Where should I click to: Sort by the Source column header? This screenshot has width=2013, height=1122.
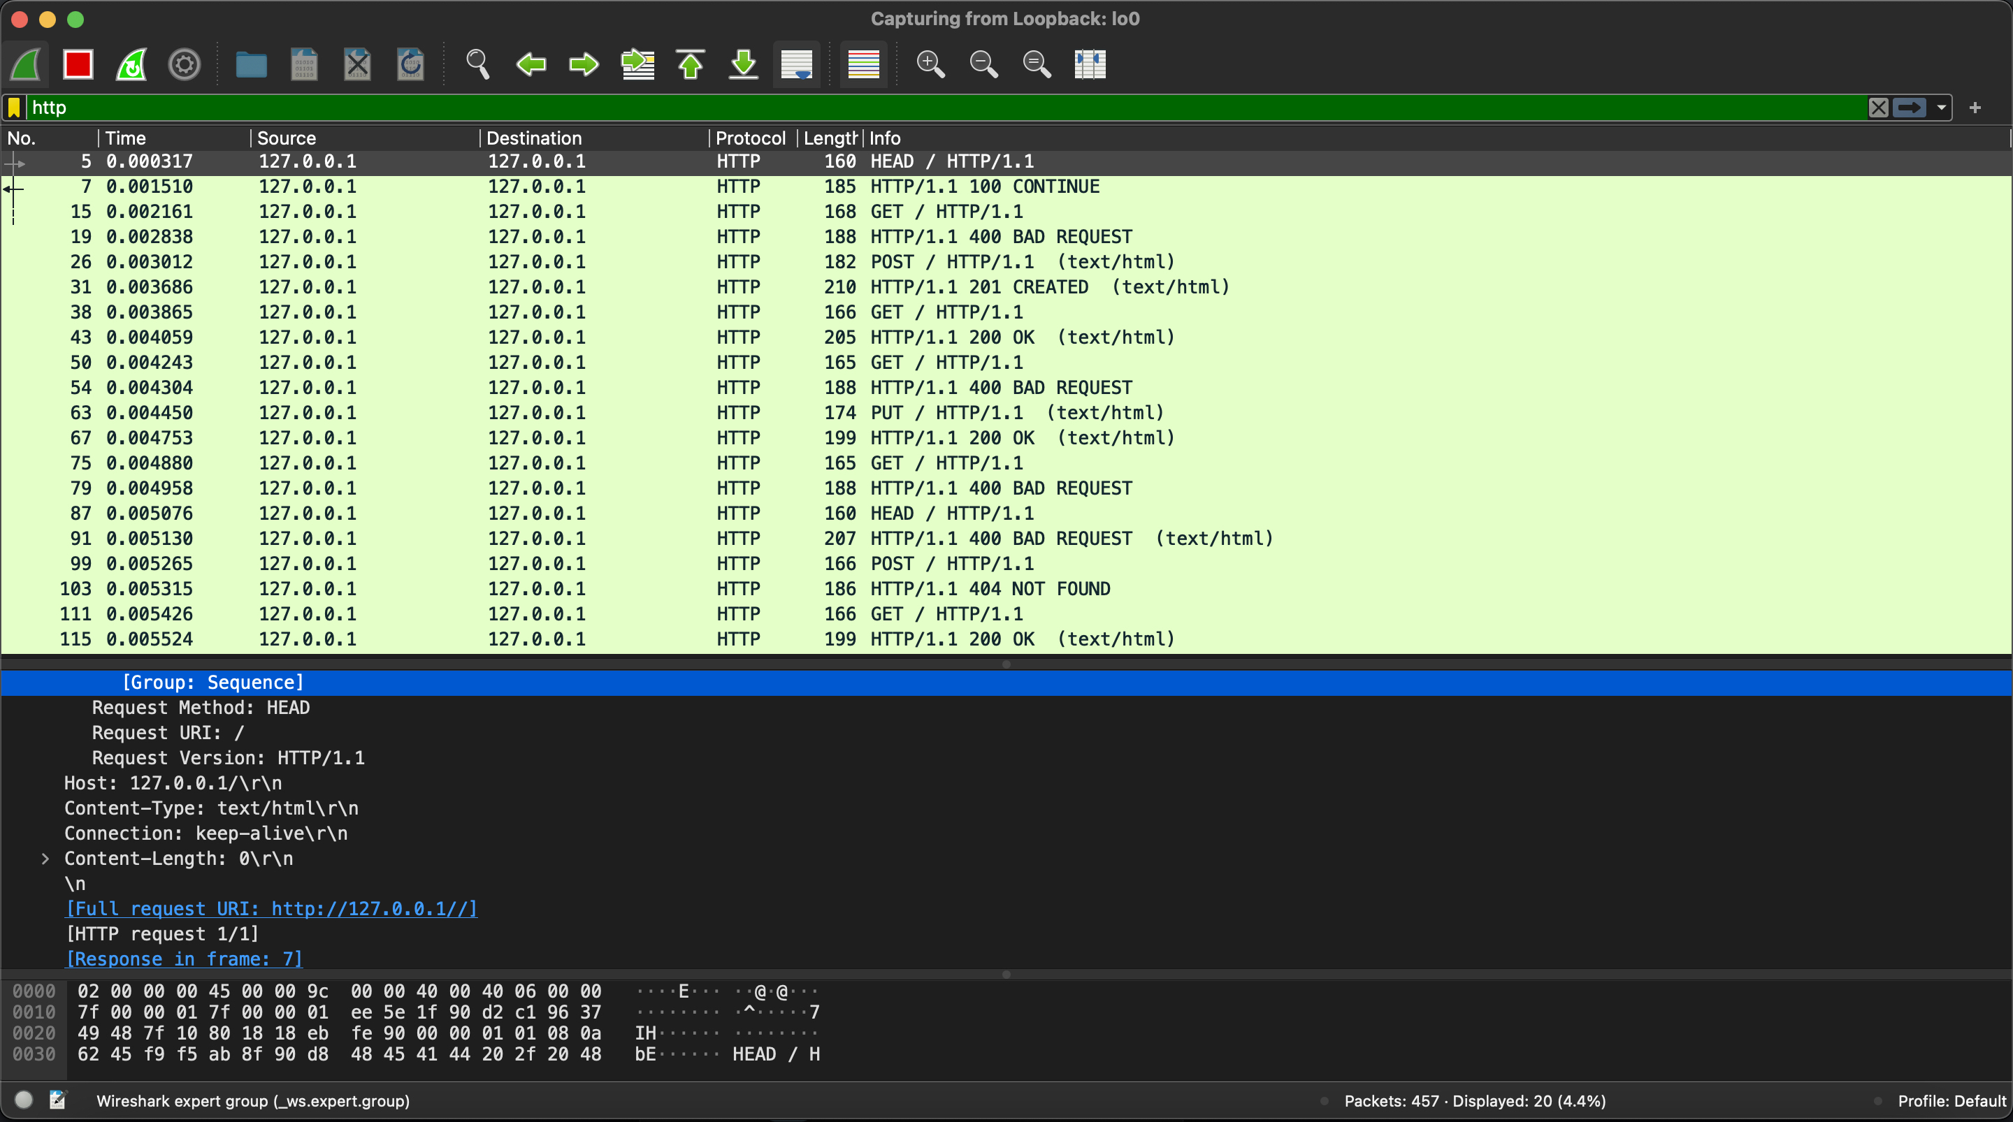click(x=364, y=138)
